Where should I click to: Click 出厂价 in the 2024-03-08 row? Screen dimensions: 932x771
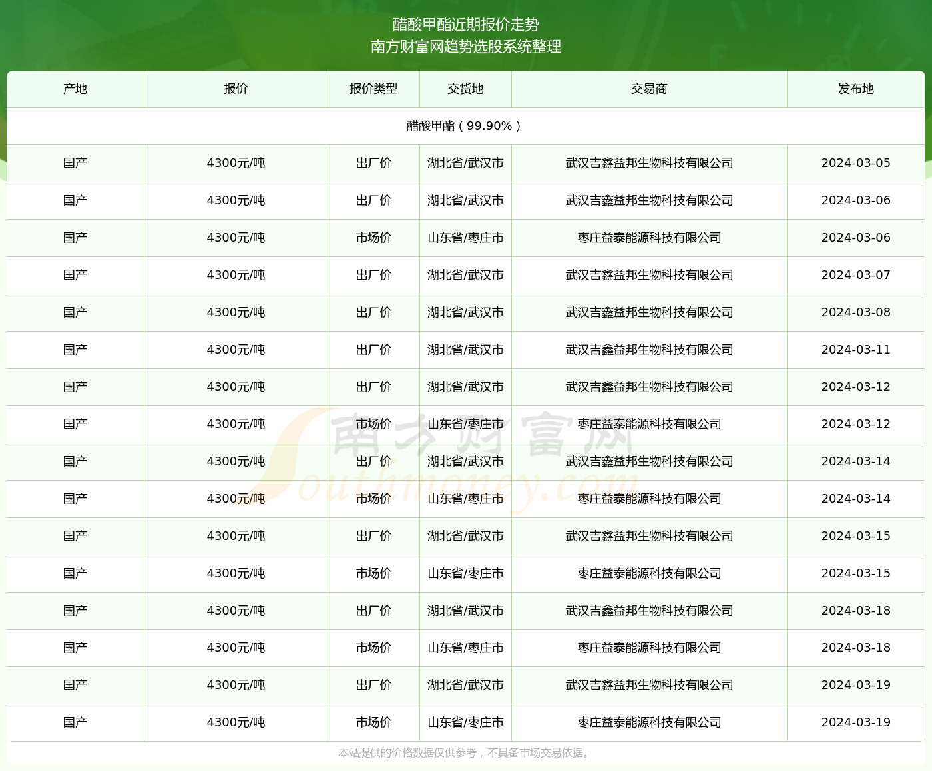click(373, 312)
